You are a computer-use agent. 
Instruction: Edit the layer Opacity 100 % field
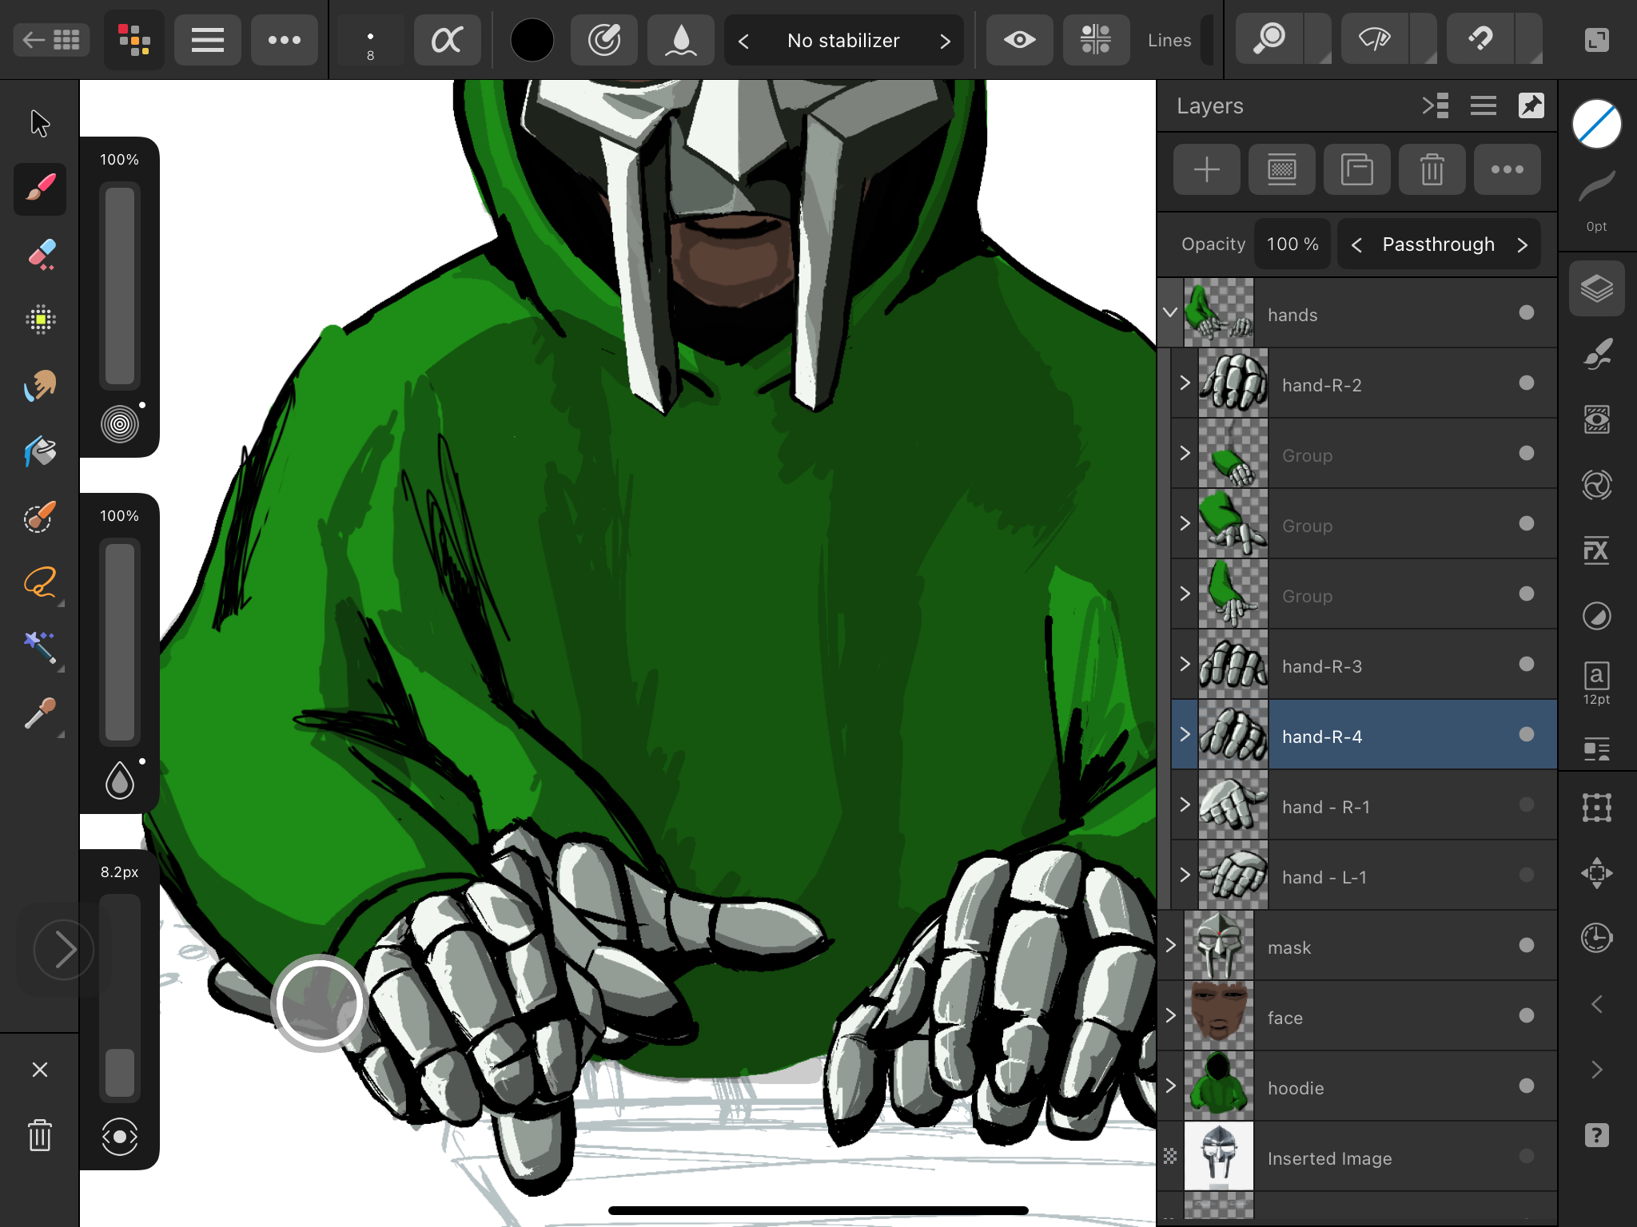coord(1292,244)
